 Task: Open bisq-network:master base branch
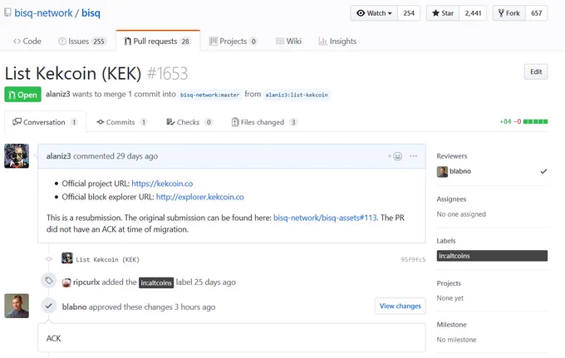(209, 95)
